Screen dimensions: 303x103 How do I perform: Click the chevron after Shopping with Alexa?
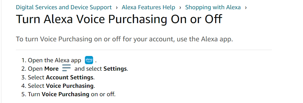246,8
